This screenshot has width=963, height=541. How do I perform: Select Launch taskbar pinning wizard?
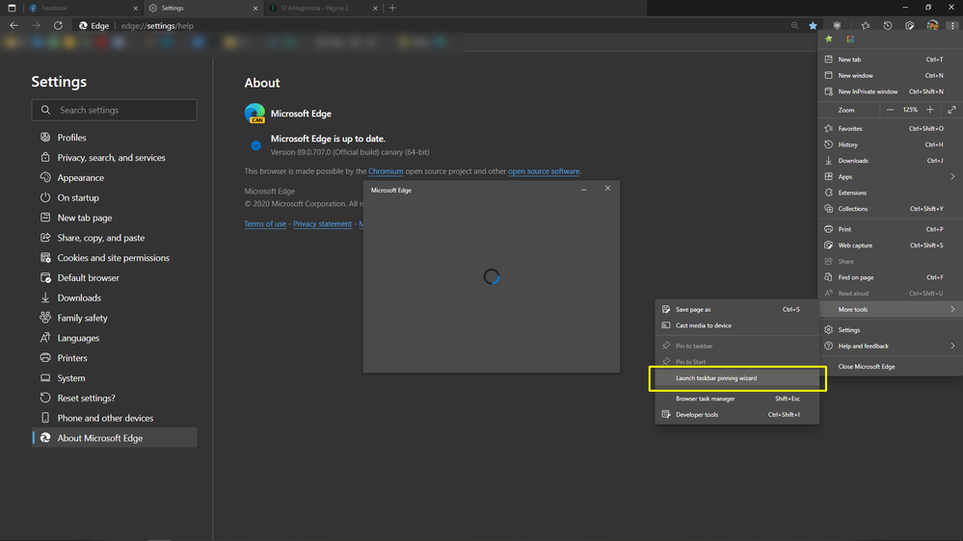coord(737,378)
